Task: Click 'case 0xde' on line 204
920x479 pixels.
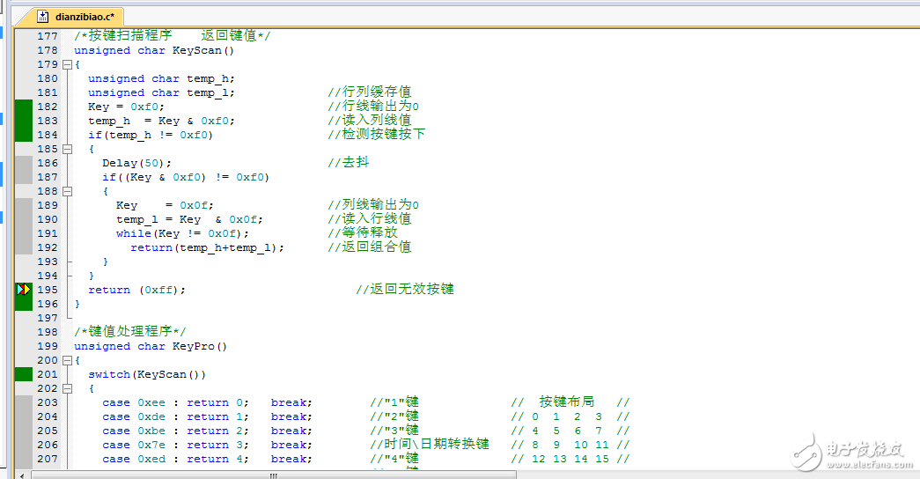Action: click(134, 416)
